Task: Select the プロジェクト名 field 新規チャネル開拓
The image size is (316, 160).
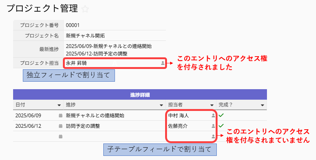Action: [85, 36]
